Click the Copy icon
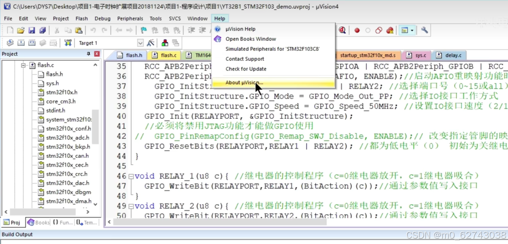 pos(68,30)
